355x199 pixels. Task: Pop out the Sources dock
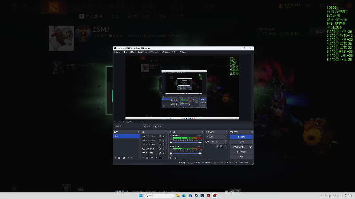[x=166, y=132]
